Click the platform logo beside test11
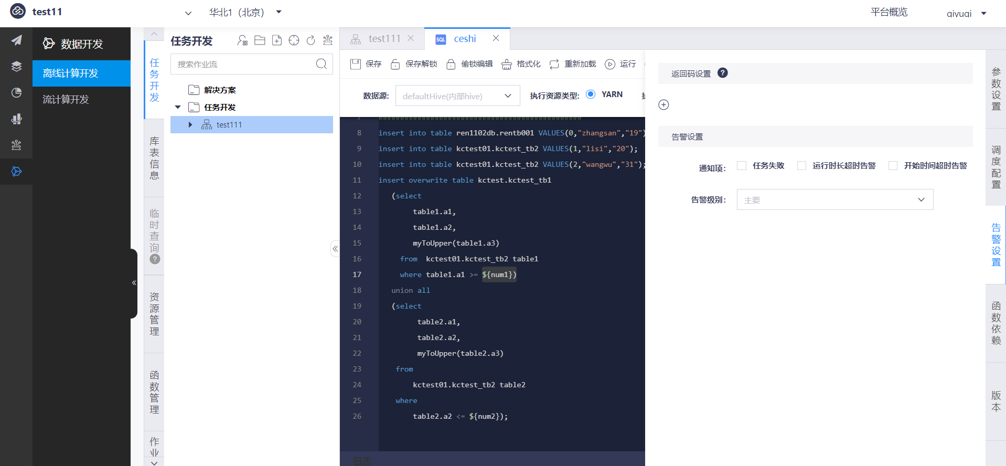Viewport: 1006px width, 466px height. click(x=18, y=11)
